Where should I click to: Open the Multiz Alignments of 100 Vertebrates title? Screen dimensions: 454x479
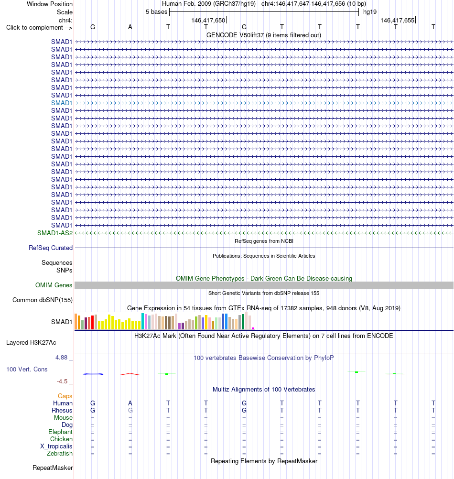264,390
